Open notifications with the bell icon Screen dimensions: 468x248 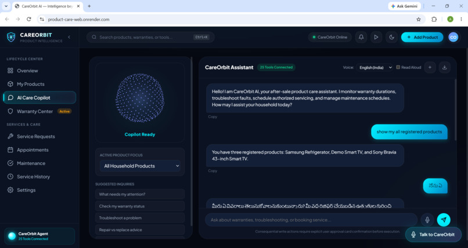pos(361,37)
